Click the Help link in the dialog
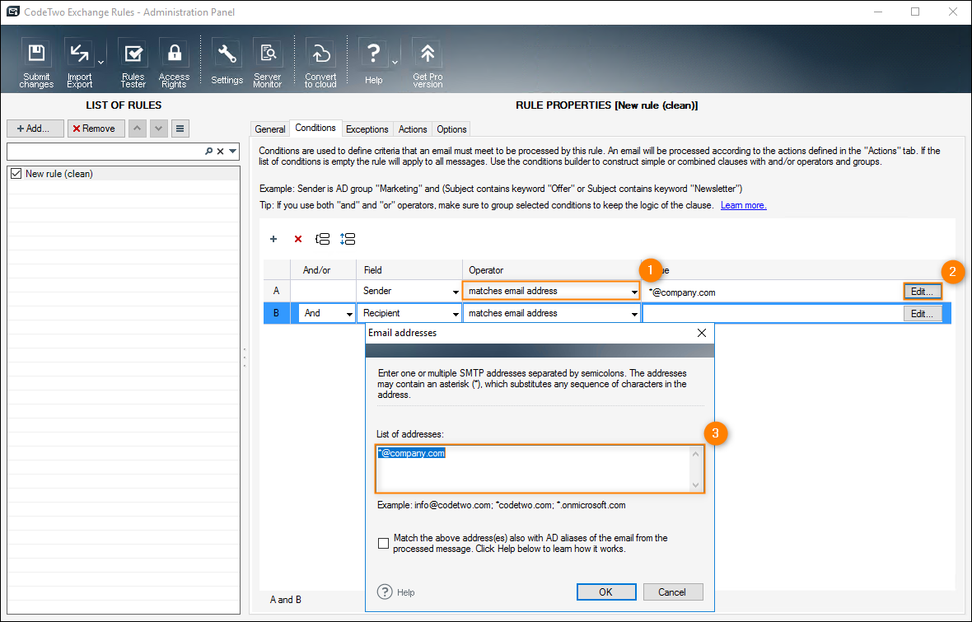 [x=406, y=592]
